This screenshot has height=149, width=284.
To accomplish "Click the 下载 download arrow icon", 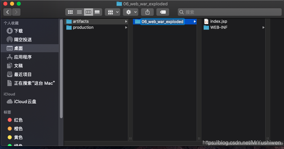I will [x=9, y=31].
